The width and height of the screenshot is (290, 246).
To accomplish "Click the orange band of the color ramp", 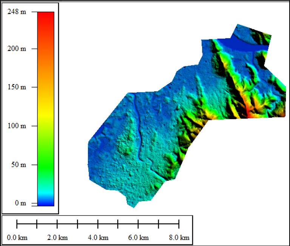I will [x=46, y=72].
